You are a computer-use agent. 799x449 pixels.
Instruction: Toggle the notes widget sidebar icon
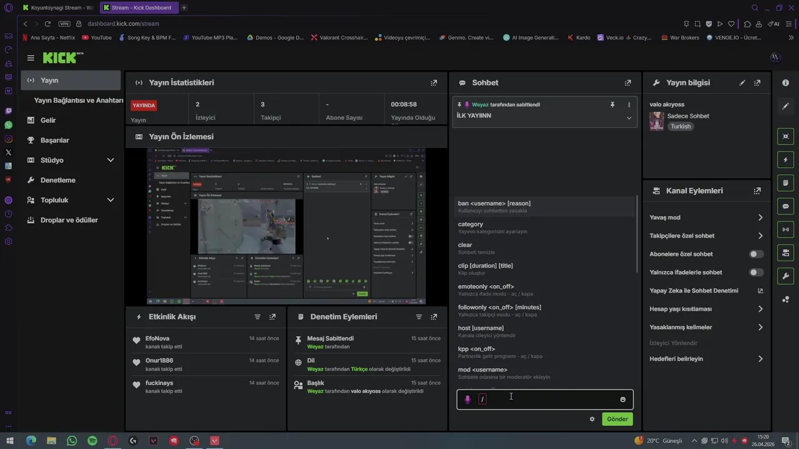pyautogui.click(x=785, y=183)
